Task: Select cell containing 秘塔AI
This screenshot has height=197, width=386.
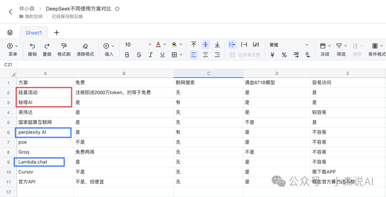Action: pyautogui.click(x=45, y=103)
